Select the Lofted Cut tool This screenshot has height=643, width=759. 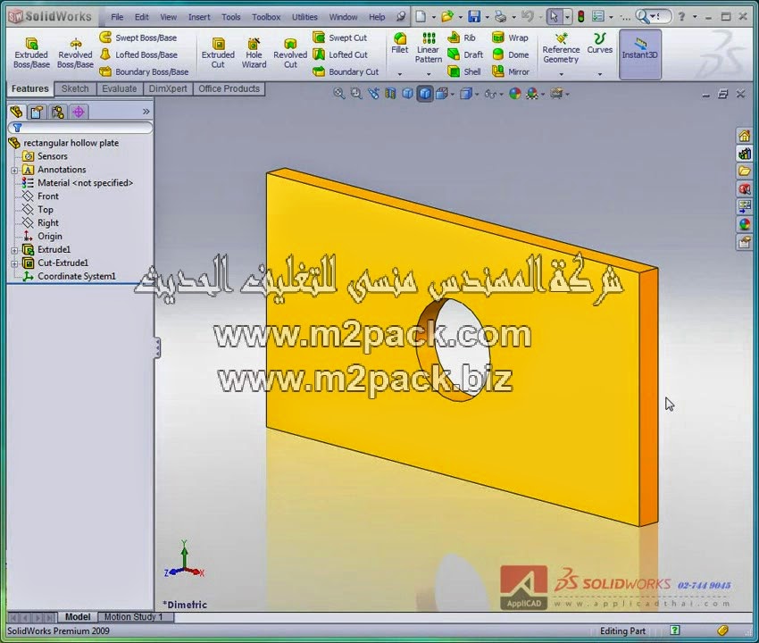(340, 54)
